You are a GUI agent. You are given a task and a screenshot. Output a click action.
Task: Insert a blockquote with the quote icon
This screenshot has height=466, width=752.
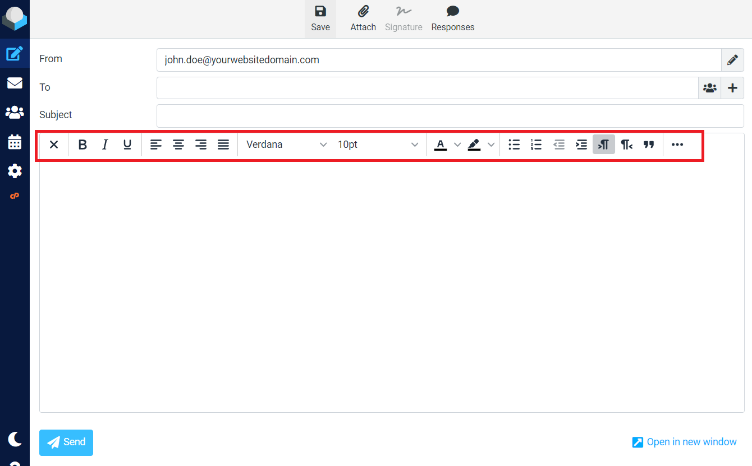click(x=649, y=145)
